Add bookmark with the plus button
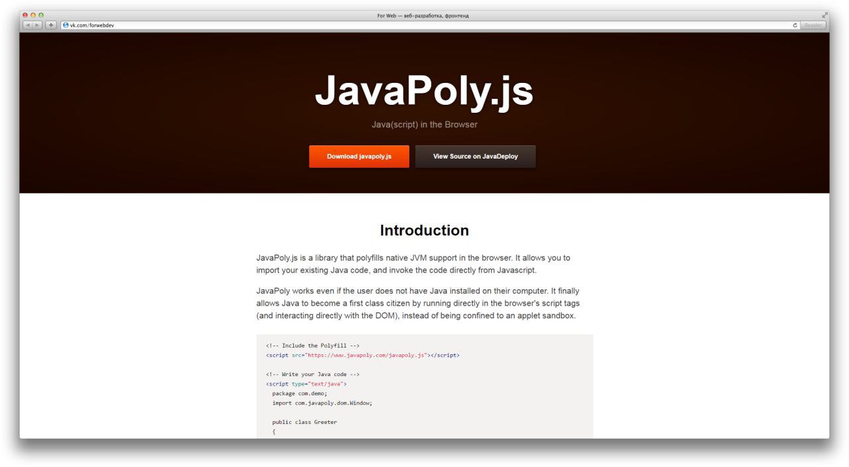The height and width of the screenshot is (467, 849). 51,25
